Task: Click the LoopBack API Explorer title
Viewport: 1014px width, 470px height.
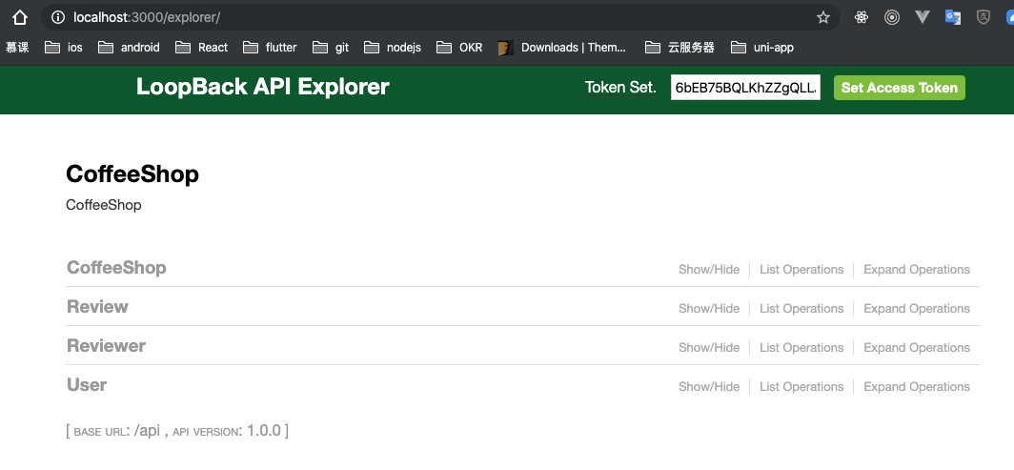Action: pos(263,87)
